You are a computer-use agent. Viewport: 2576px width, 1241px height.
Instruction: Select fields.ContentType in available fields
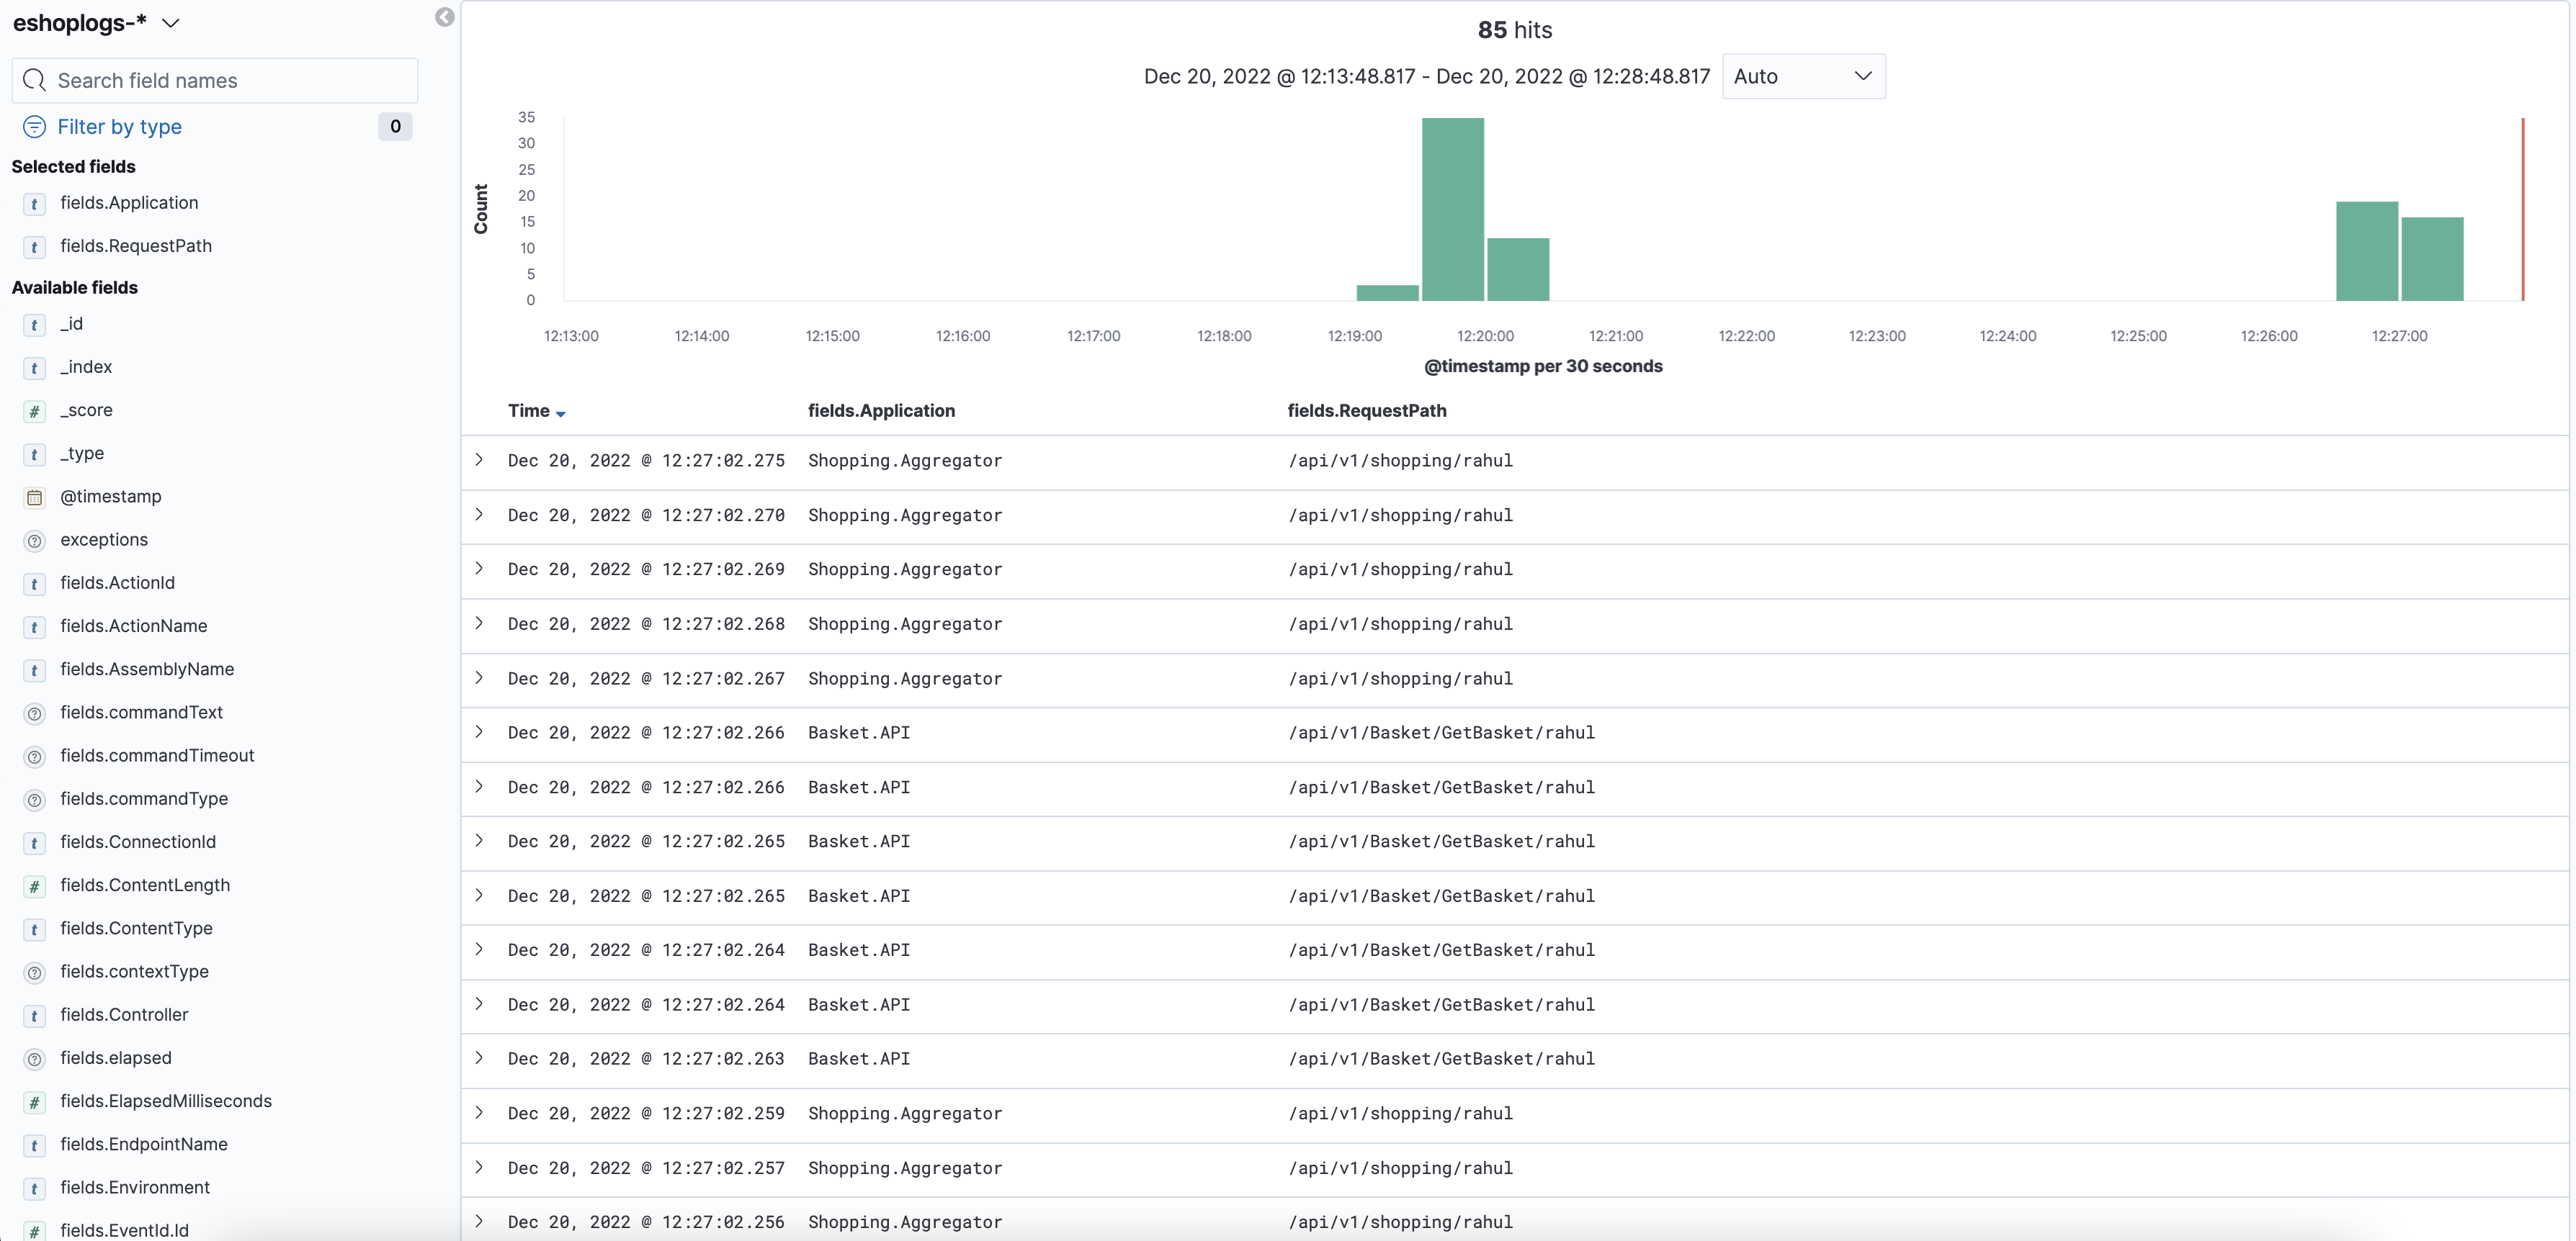136,929
